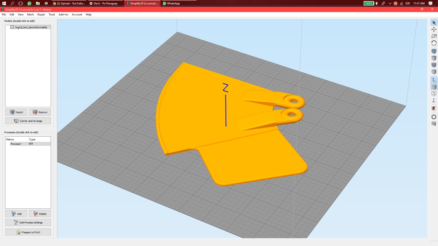The width and height of the screenshot is (438, 246).
Task: Toggle wireframe model rendering
Action: click(x=434, y=94)
